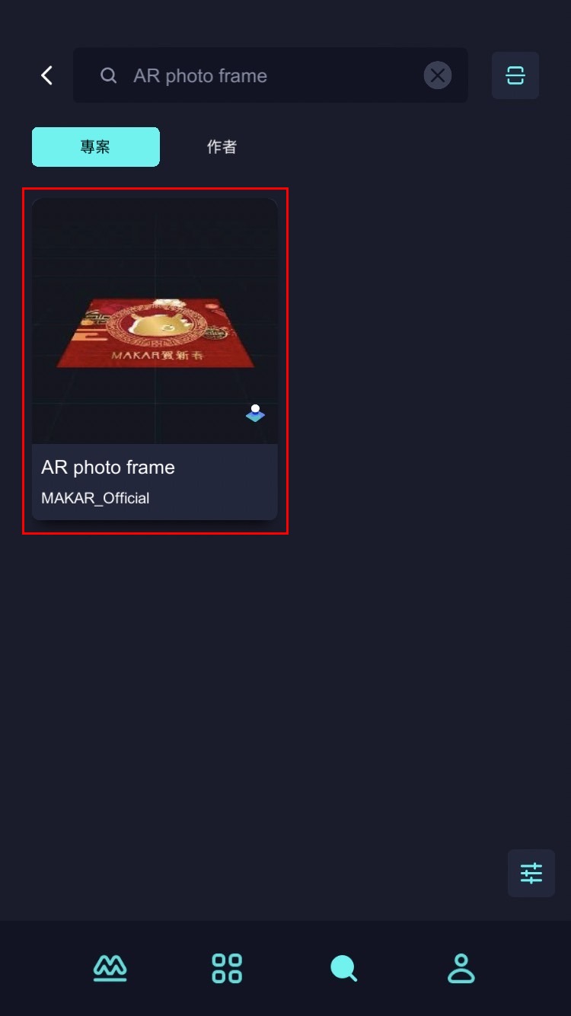Clear the search text with X button

438,75
